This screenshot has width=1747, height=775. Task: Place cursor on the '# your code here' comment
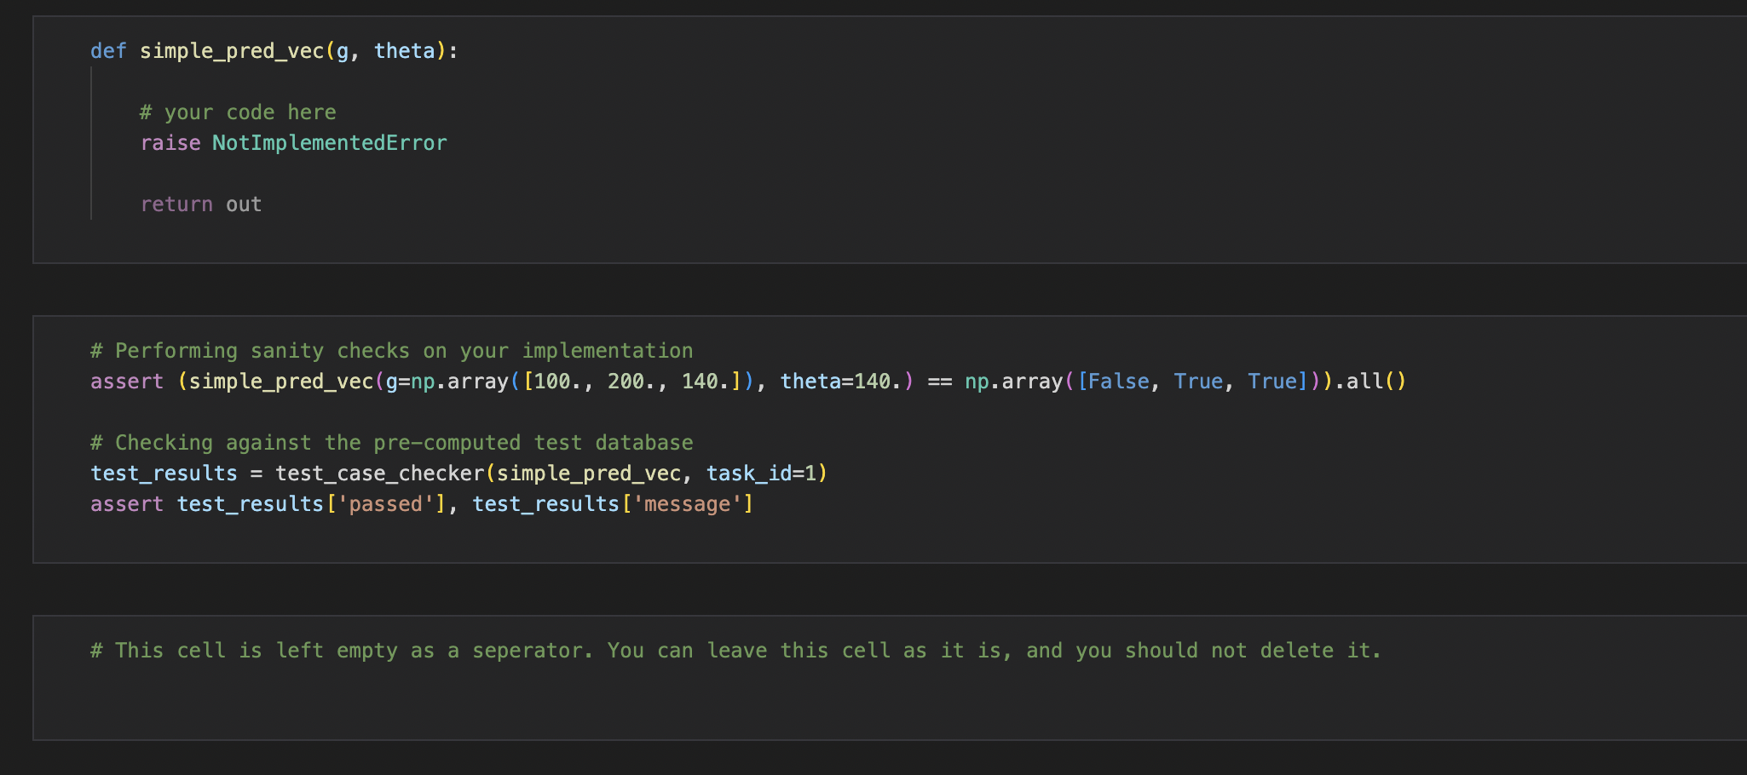click(x=239, y=112)
